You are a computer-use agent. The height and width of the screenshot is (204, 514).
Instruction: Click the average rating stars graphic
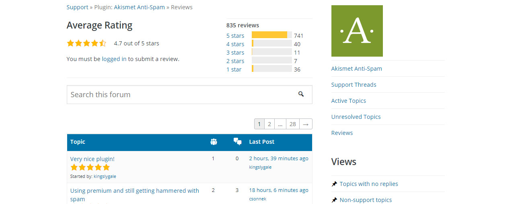click(x=86, y=43)
